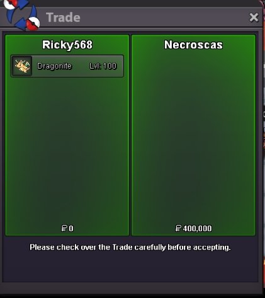Click the partial pokeball at top-left corner

point(9,4)
